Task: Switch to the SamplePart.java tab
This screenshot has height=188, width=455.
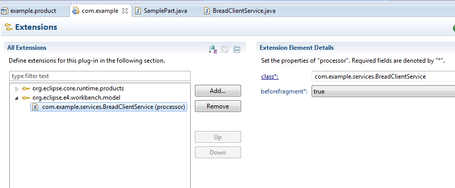Action: point(162,11)
